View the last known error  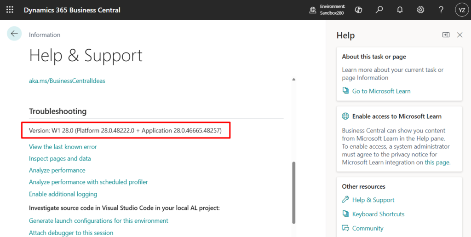pos(63,147)
